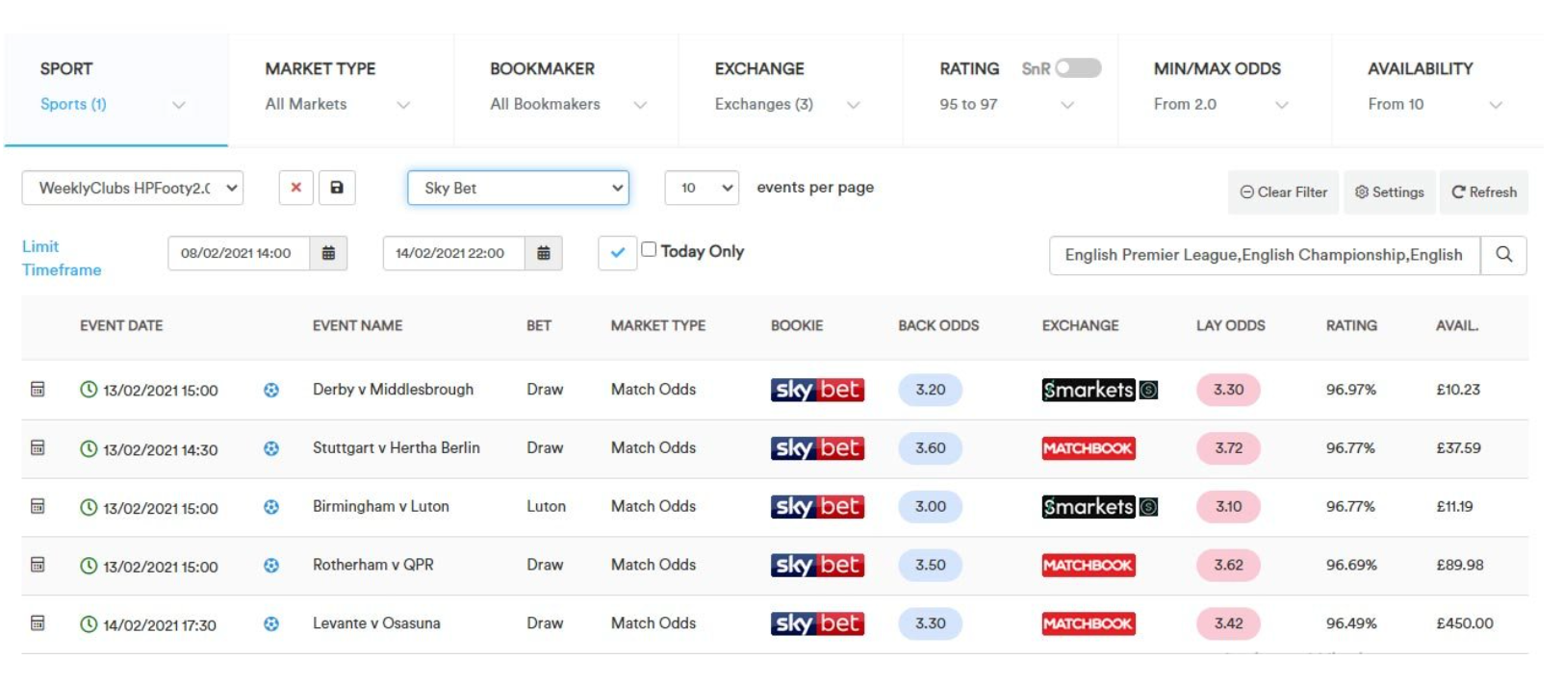
Task: Click Sky Bet logo in Stuttgart v Hertha Berlin row
Action: pos(817,448)
